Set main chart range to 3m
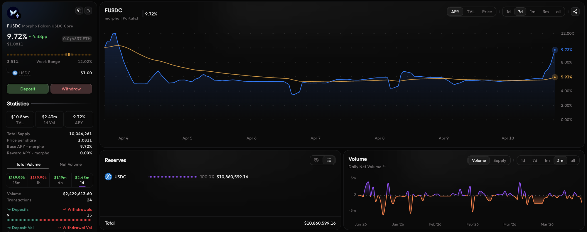 546,12
